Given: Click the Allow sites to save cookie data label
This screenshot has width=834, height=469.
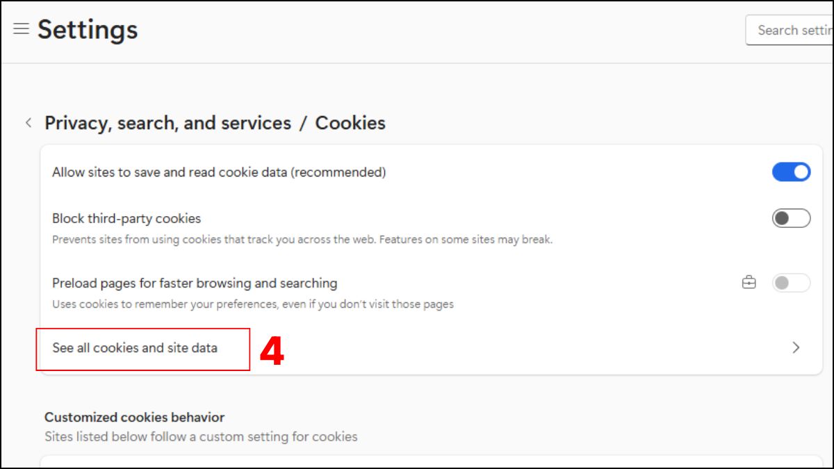Looking at the screenshot, I should click(219, 172).
